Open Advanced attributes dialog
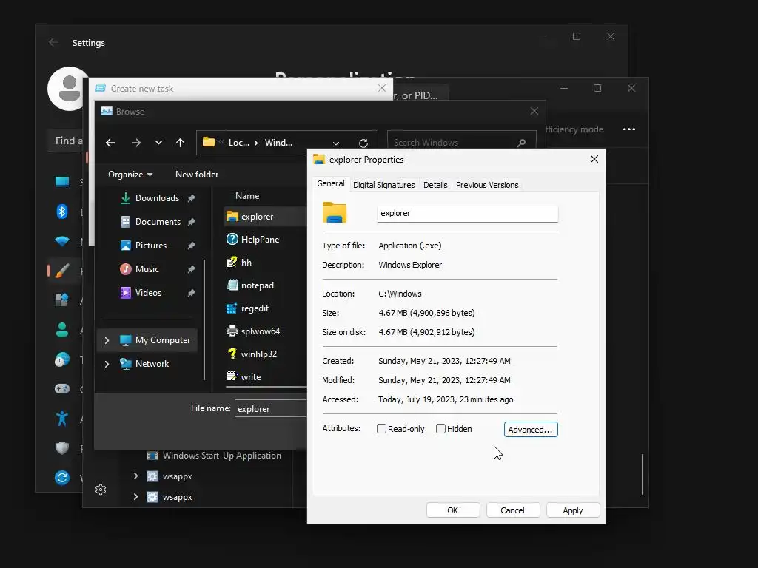Image resolution: width=758 pixels, height=568 pixels. [531, 430]
